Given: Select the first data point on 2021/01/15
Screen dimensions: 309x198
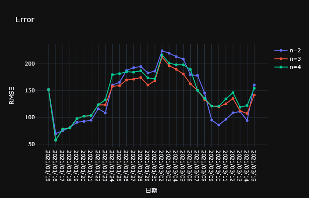Looking at the screenshot, I should click(49, 90).
